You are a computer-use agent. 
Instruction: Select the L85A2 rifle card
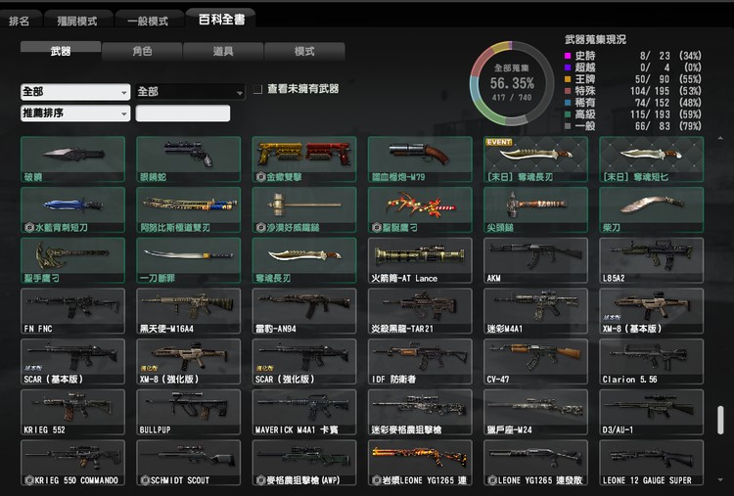tap(651, 260)
